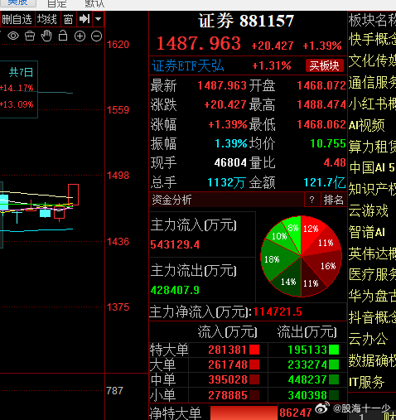396x420 pixels.
Task: Click the 主力流入 value 543129.4
Action: click(175, 244)
